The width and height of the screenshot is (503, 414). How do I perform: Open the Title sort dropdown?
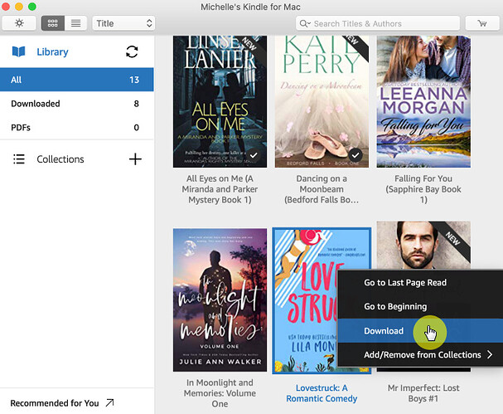123,24
